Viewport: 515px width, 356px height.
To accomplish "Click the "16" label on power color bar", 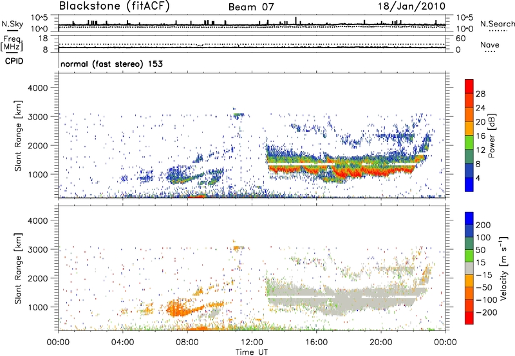I will (480, 136).
